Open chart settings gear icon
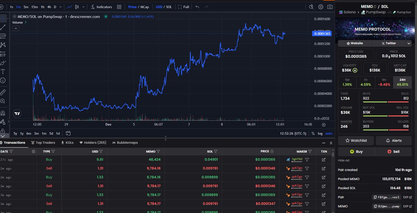The image size is (417, 213). pyautogui.click(x=320, y=7)
